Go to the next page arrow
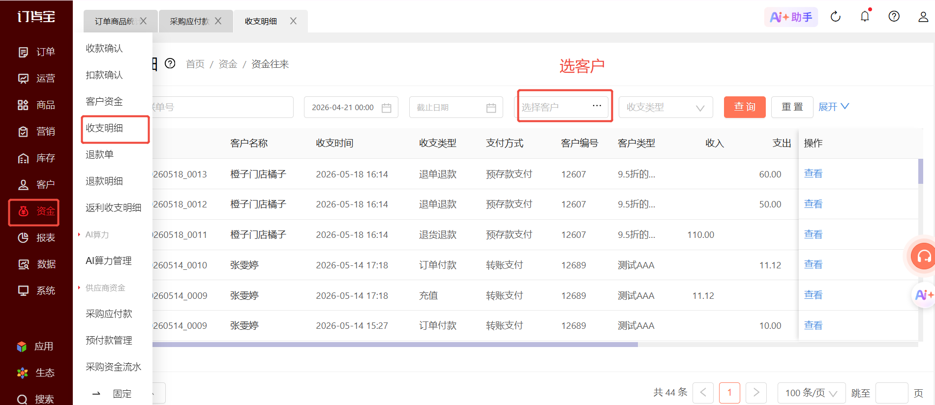 coord(756,393)
